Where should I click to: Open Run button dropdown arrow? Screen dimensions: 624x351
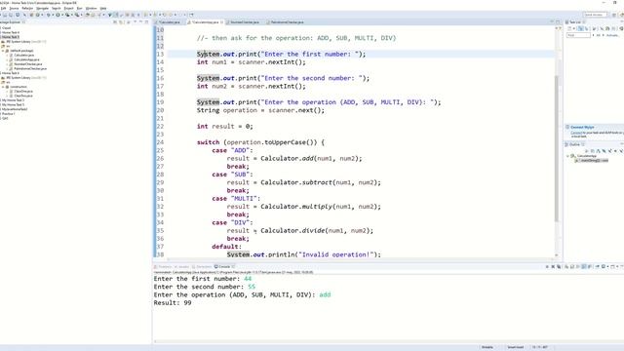[x=62, y=15]
